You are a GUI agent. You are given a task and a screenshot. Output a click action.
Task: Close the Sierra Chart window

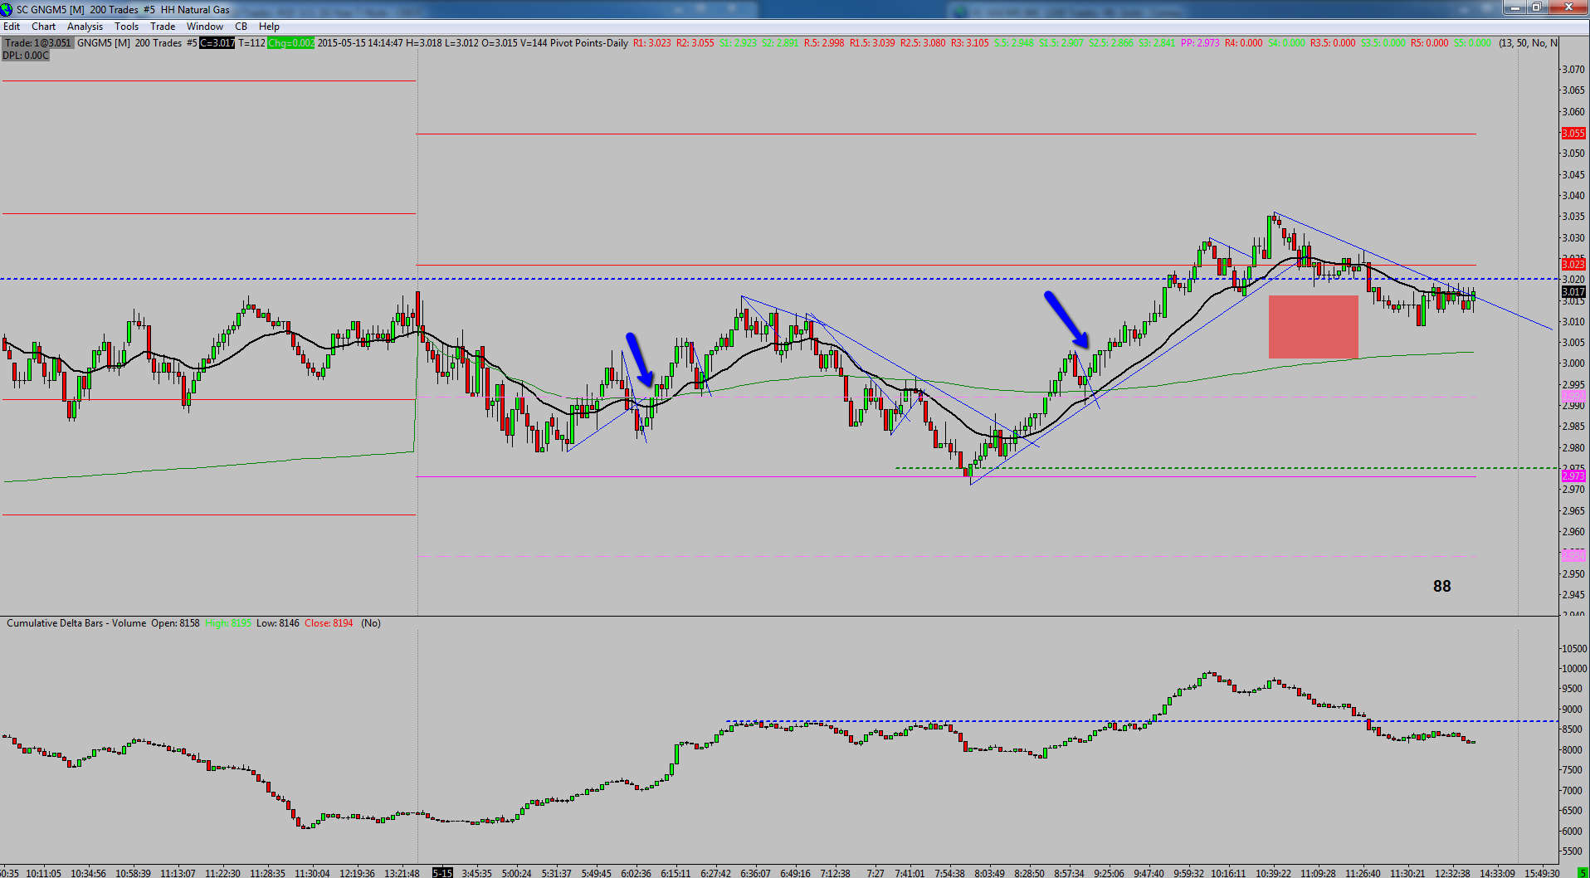point(1568,7)
